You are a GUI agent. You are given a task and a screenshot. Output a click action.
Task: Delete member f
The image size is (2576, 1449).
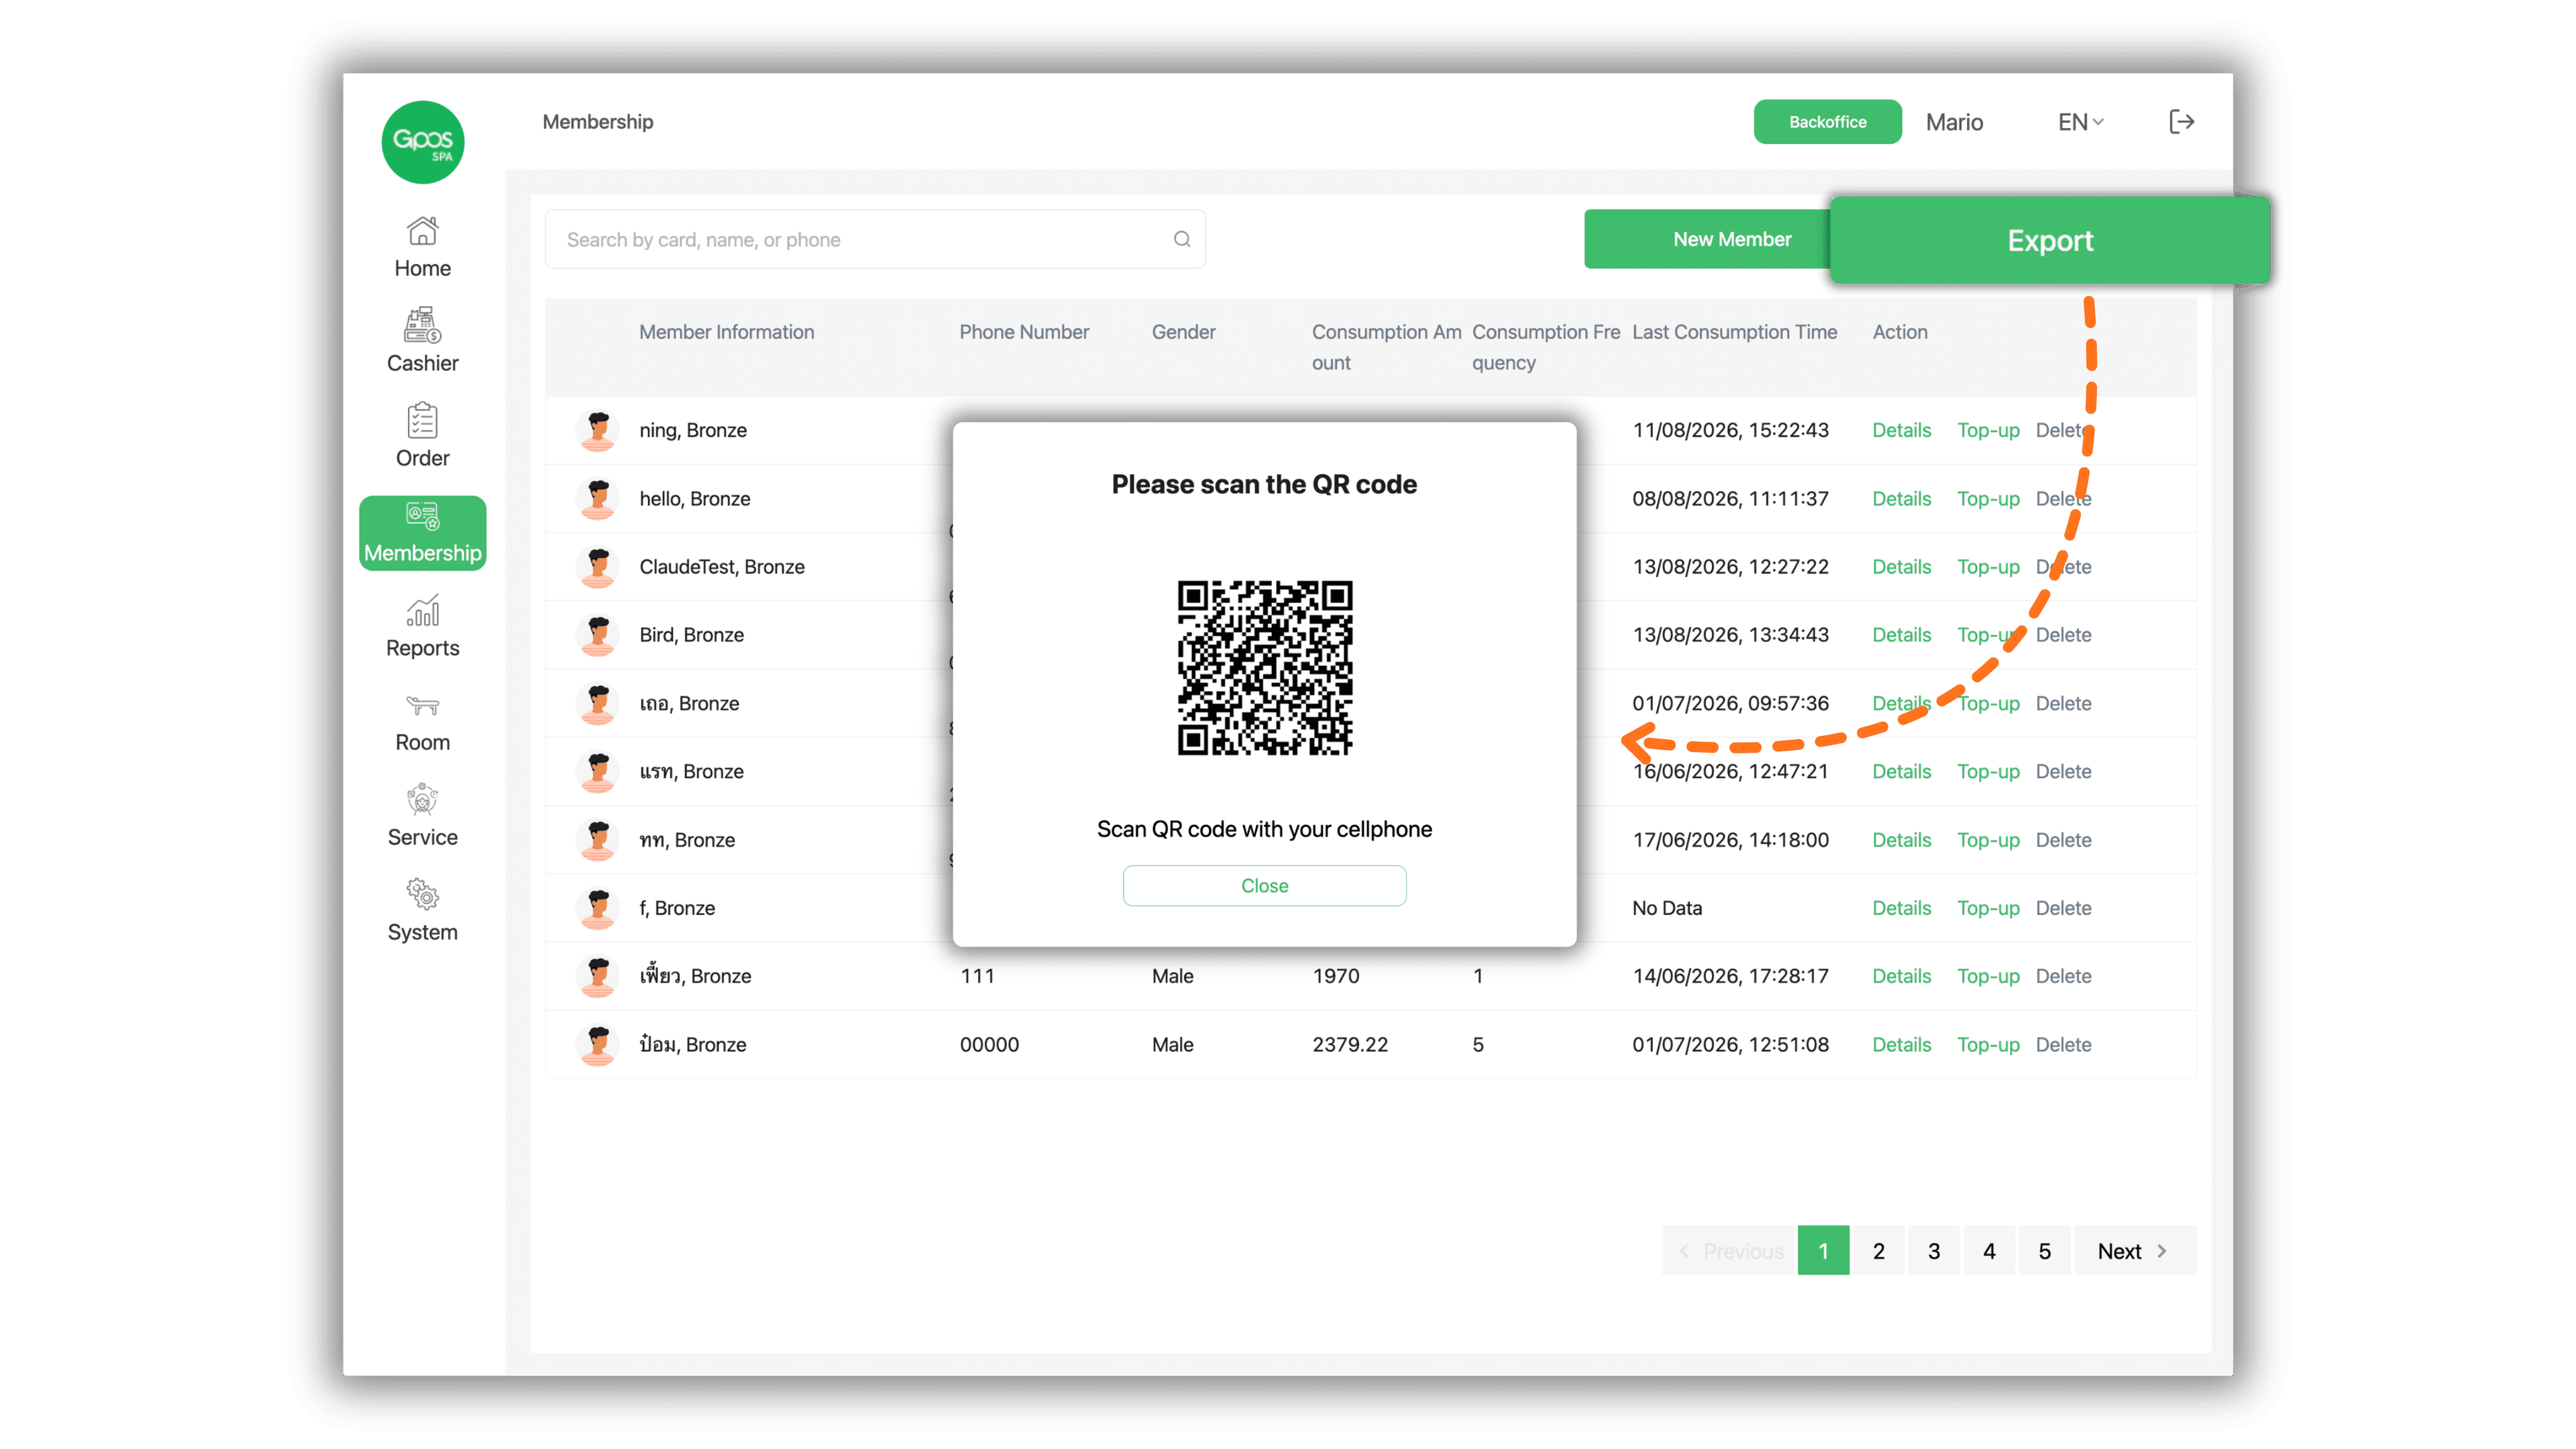point(2064,908)
